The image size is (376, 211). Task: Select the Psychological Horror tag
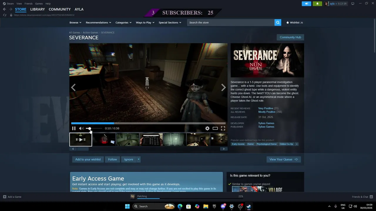tap(266, 144)
